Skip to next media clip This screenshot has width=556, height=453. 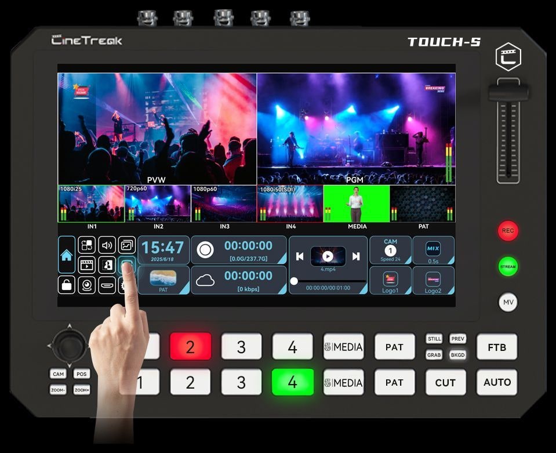pyautogui.click(x=356, y=256)
